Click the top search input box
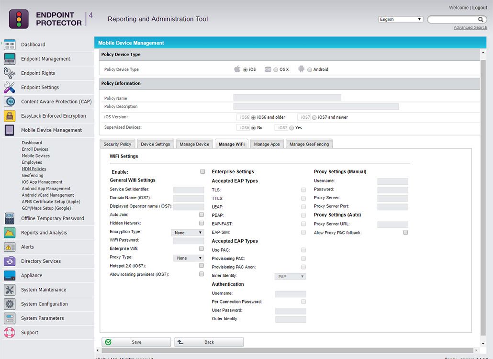Viewport: 493px width, 359px height. coord(453,20)
